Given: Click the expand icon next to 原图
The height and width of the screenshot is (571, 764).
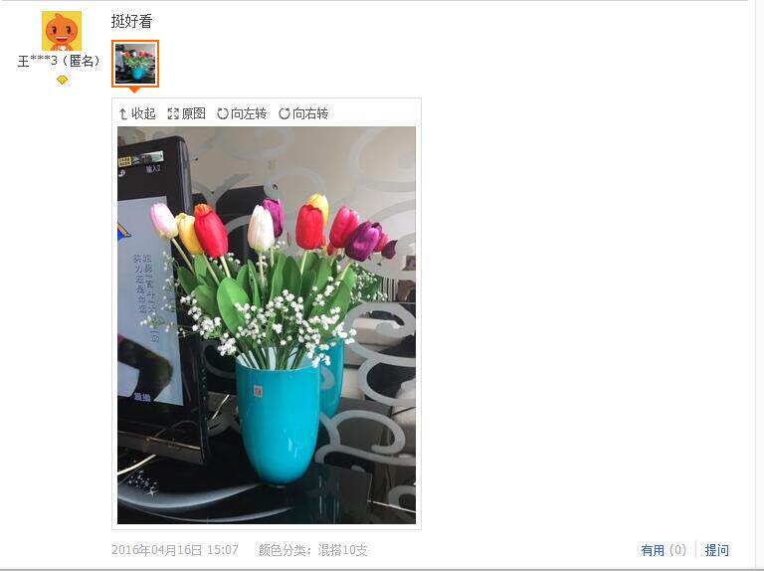Looking at the screenshot, I should pos(173,114).
